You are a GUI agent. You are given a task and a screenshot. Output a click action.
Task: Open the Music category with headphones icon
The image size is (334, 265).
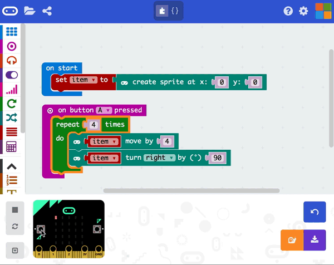coord(11,60)
